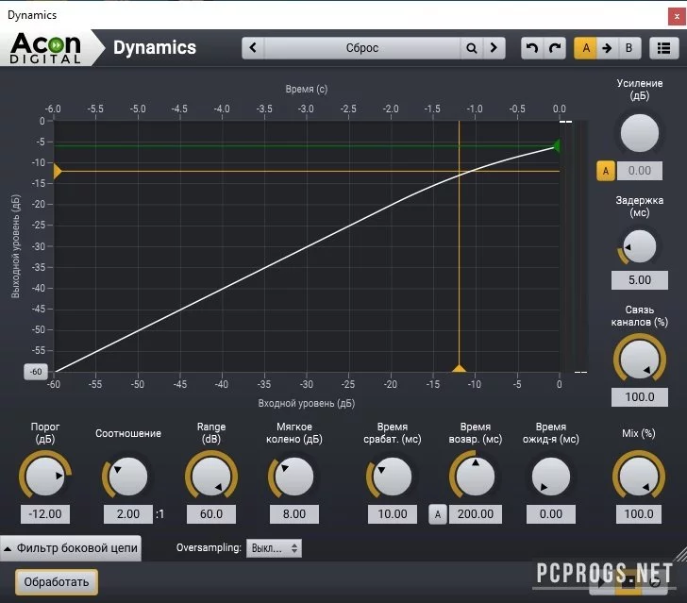
Task: Switch to settings slot B
Action: [629, 48]
